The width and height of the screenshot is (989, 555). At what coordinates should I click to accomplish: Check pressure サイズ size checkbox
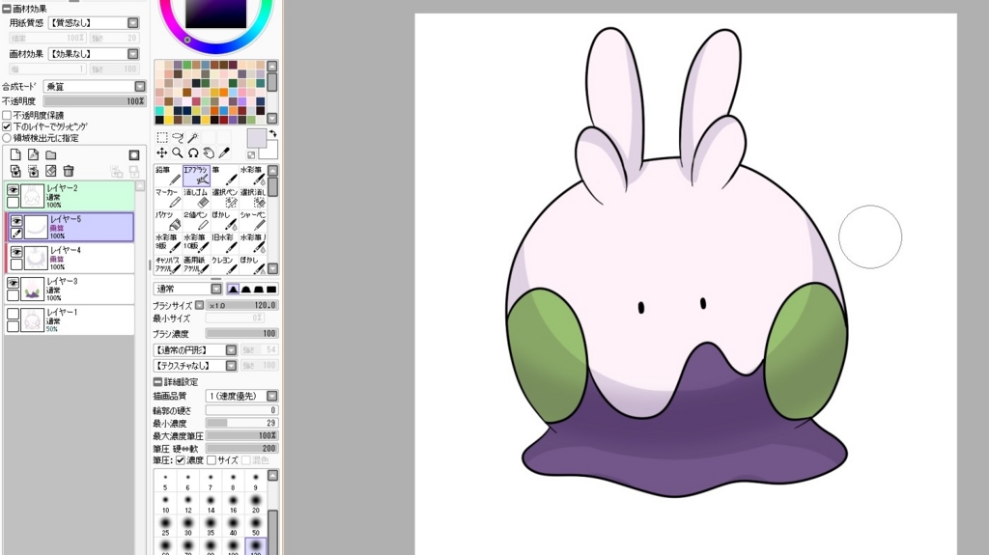pyautogui.click(x=212, y=460)
